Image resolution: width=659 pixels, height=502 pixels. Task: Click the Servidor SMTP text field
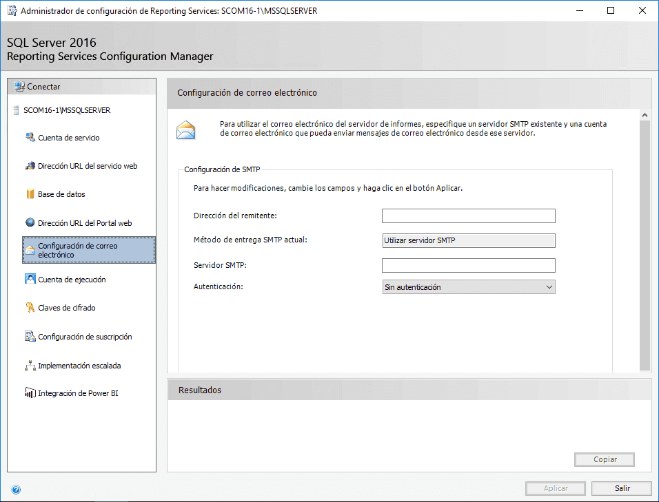469,265
